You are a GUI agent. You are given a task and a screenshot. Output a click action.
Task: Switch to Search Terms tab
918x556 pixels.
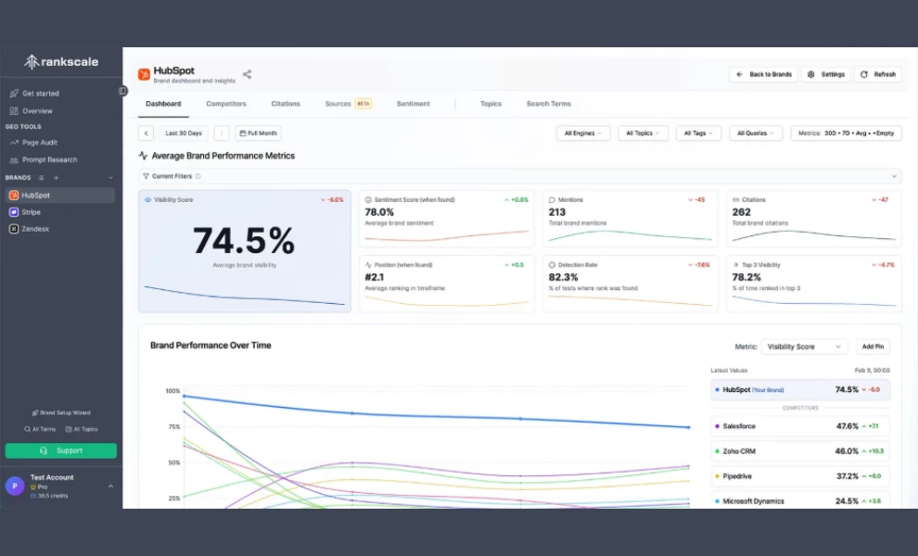[549, 104]
